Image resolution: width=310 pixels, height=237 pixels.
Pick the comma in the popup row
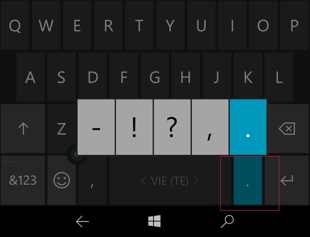click(210, 127)
